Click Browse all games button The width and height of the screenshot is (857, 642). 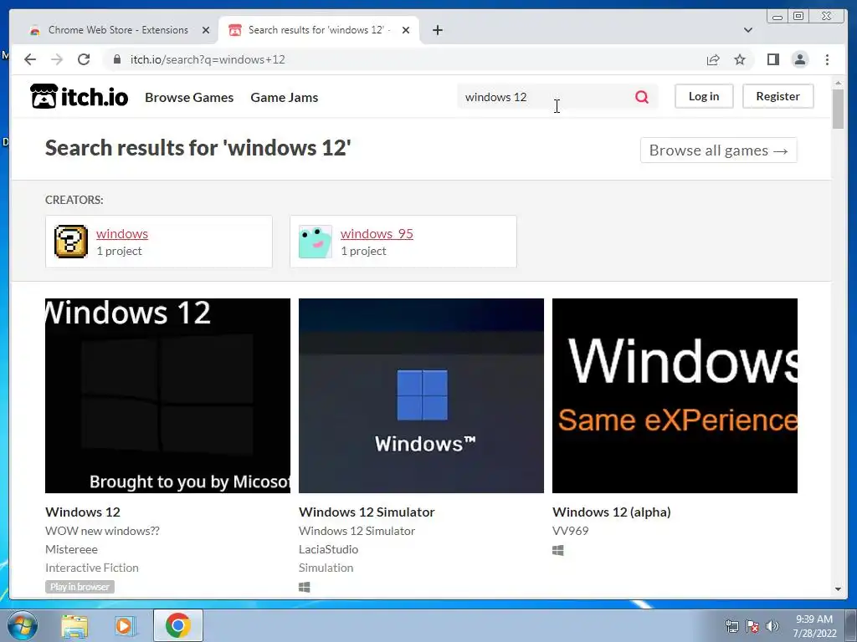click(718, 150)
